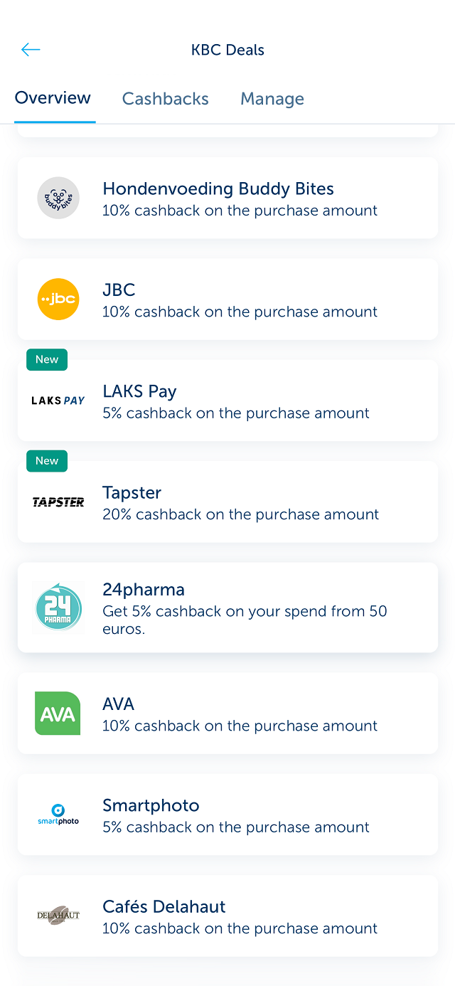Click the 24 Pharma round logo
Viewport: 455px width, 986px height.
tap(58, 608)
